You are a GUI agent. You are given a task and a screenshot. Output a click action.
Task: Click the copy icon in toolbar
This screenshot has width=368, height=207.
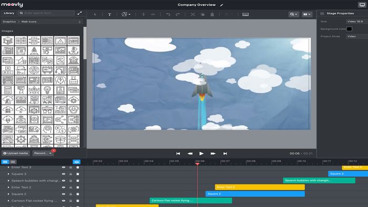point(202,15)
